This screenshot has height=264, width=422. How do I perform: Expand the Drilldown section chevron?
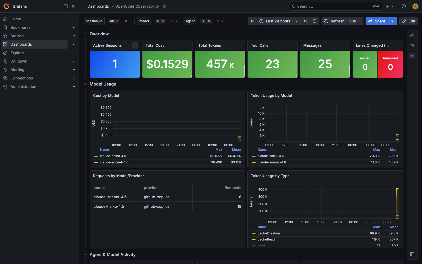(x=74, y=61)
